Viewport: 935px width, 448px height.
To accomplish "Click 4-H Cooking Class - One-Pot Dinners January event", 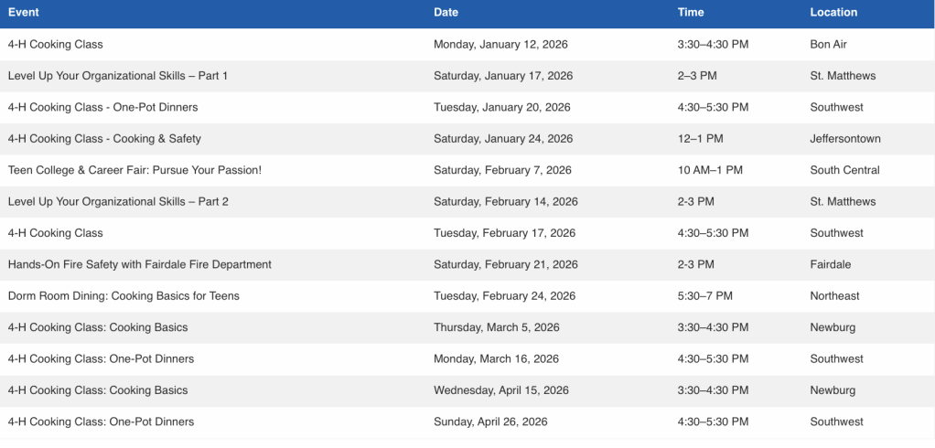I will [x=102, y=107].
